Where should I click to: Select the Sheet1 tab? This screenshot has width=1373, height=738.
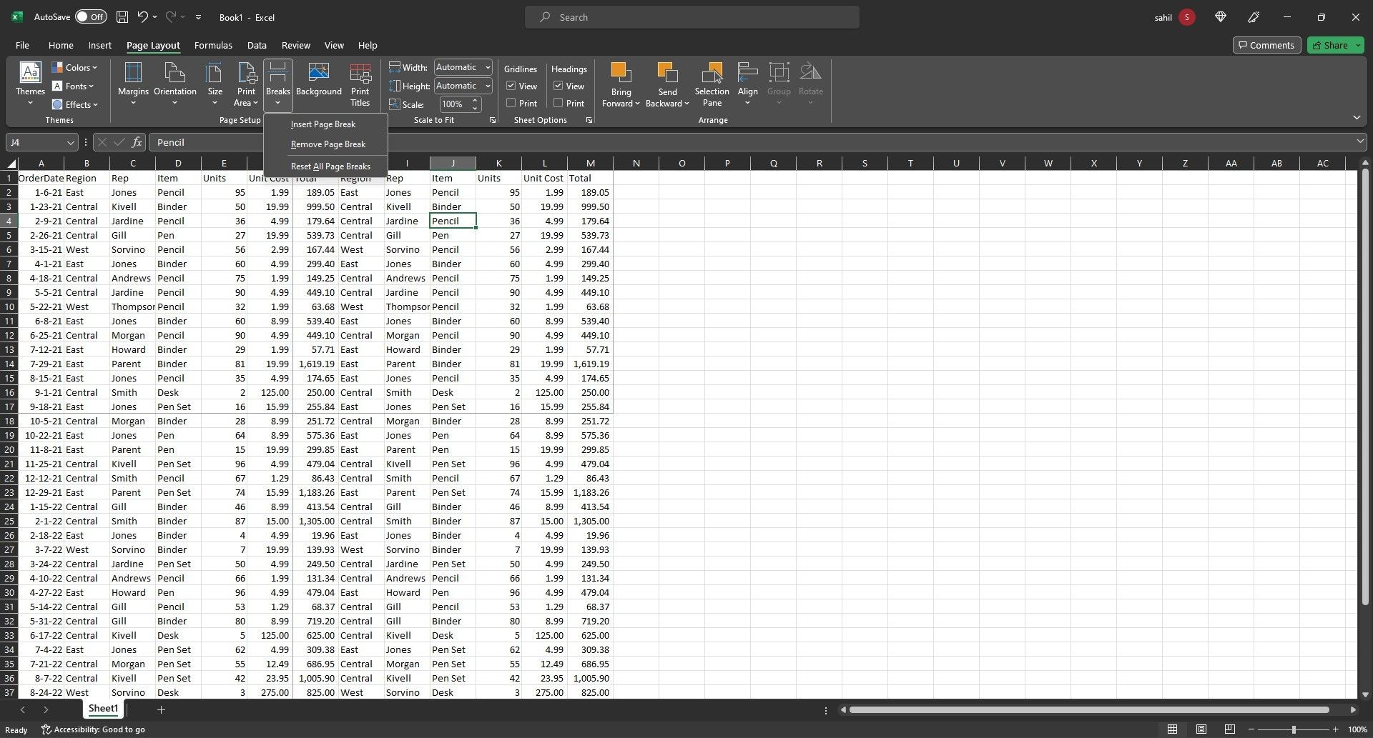click(103, 709)
